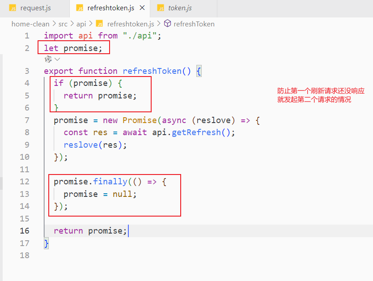Click the token.js tab JS file icon

click(x=161, y=8)
